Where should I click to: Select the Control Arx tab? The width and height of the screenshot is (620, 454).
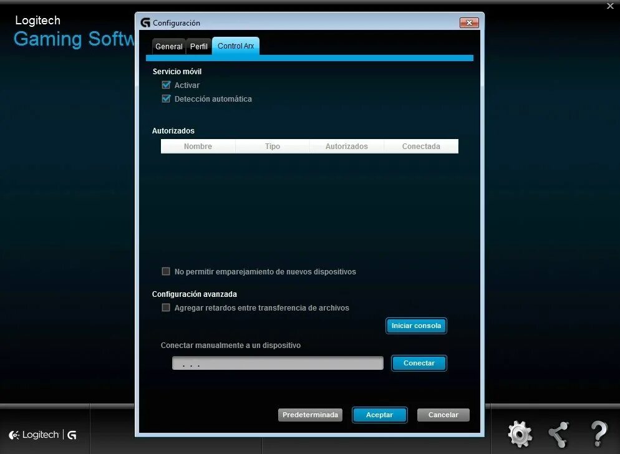click(236, 46)
